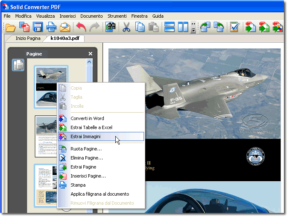Click the scissors cut toolbar icon
288x217 pixels.
(126, 28)
